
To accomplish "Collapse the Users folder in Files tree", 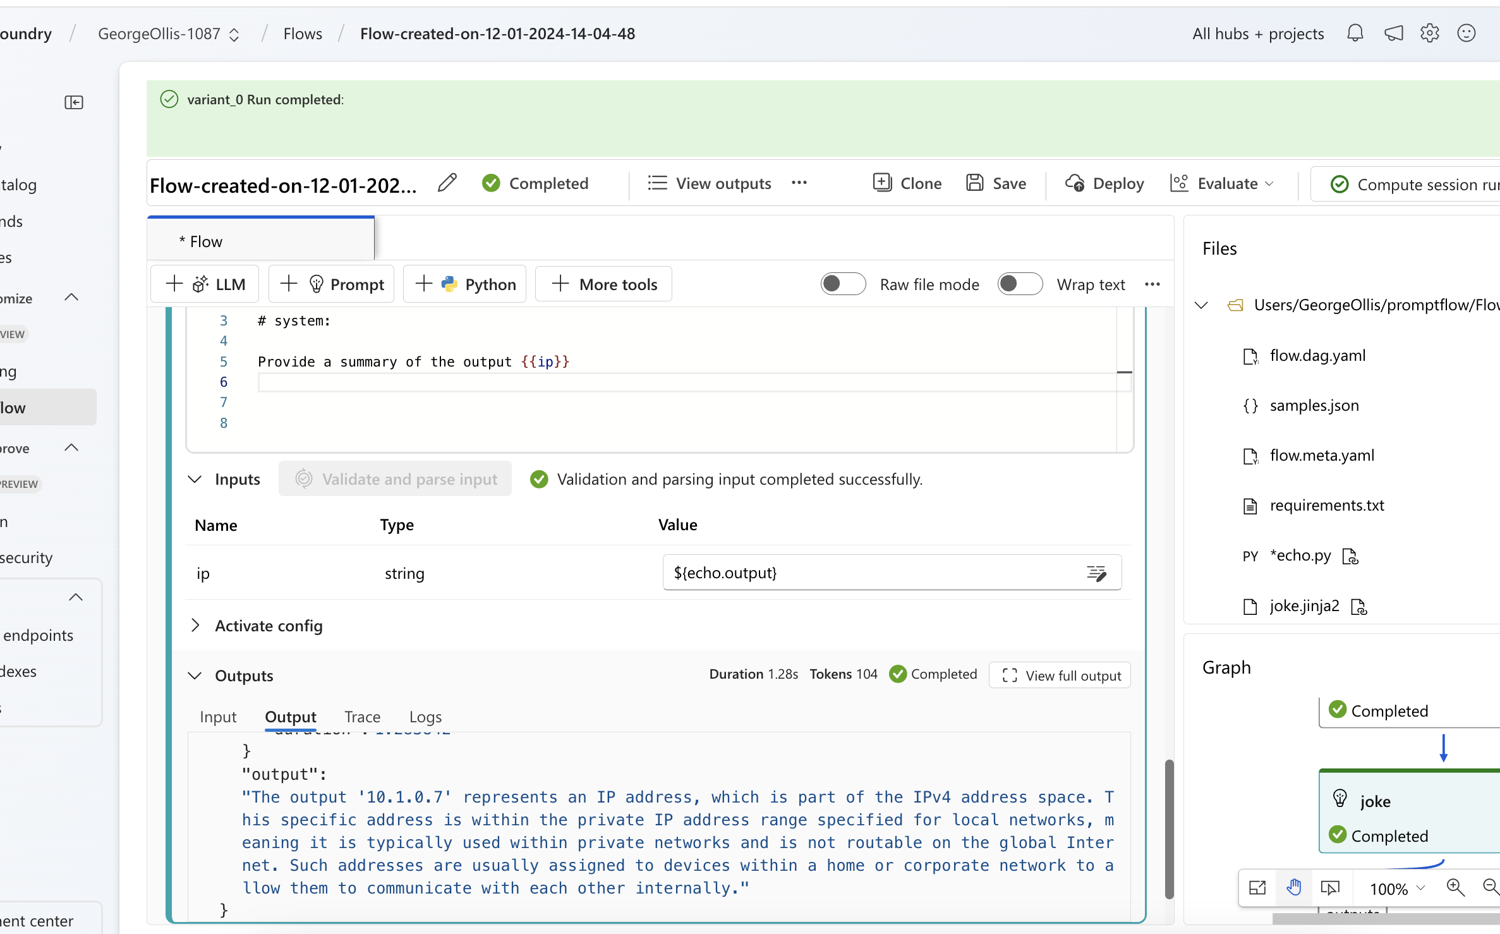I will pyautogui.click(x=1201, y=305).
